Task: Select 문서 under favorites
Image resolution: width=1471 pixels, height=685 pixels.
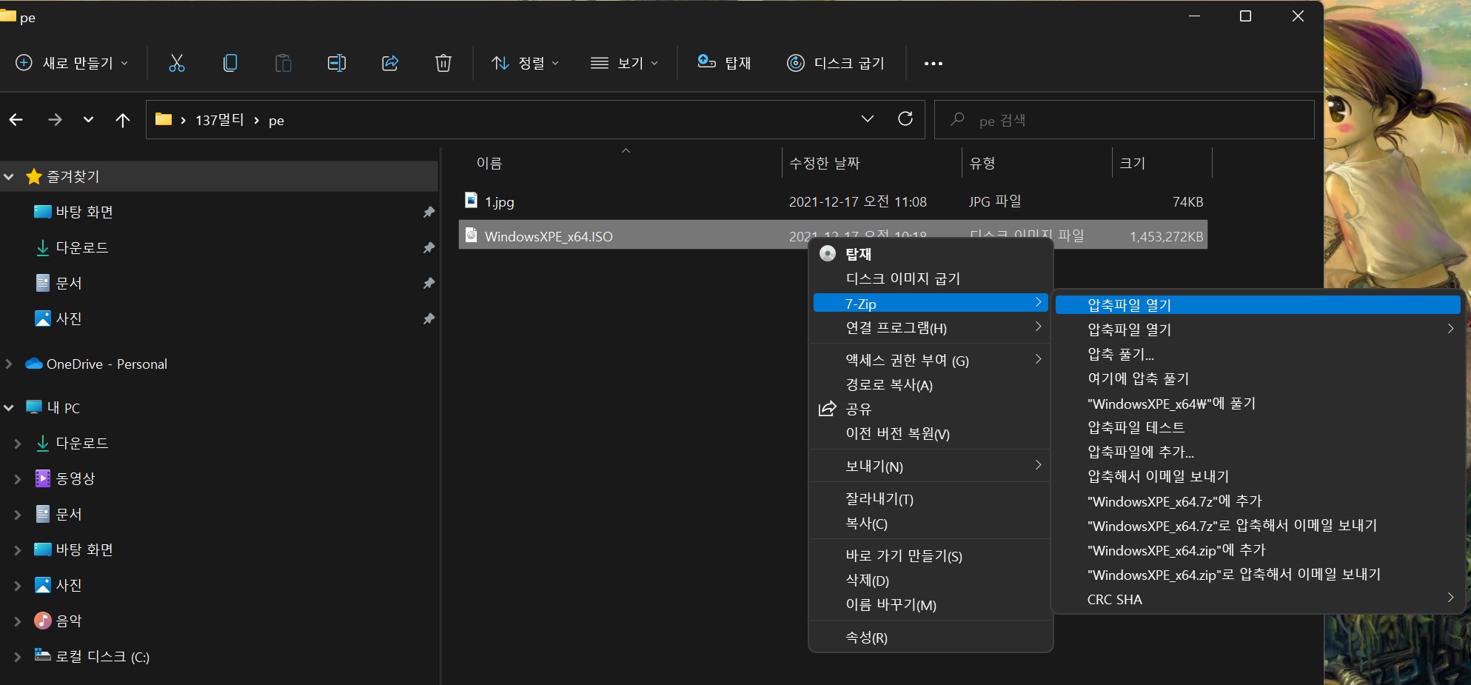Action: tap(59, 283)
